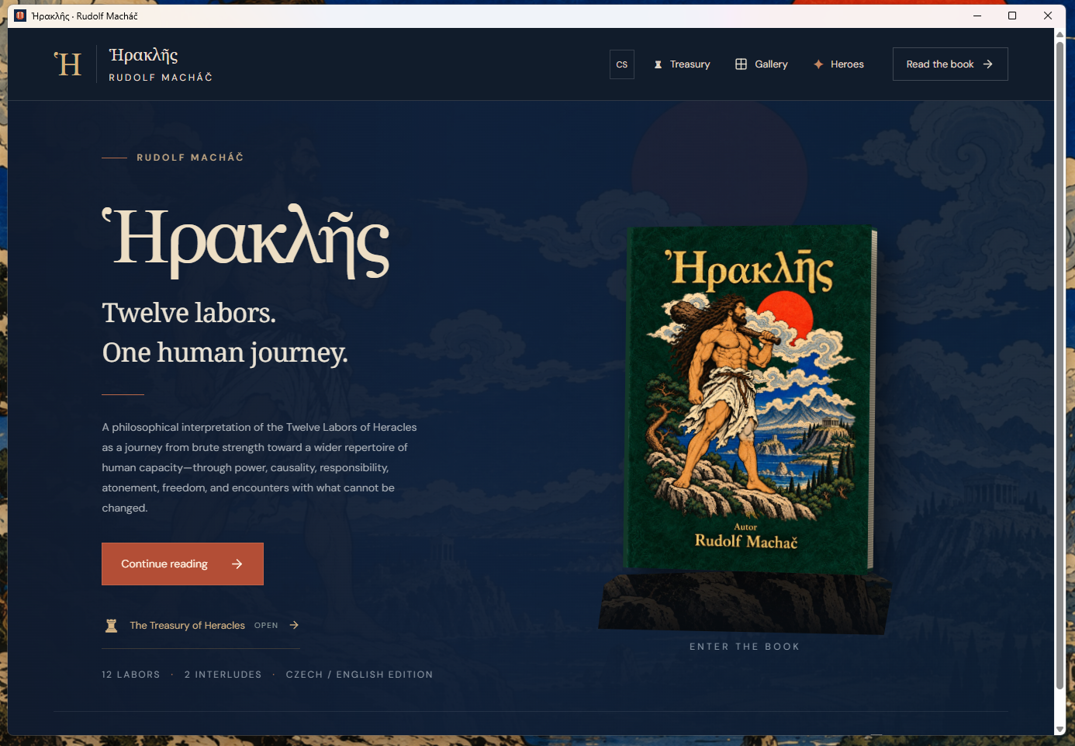Click the Continue reading button

pos(182,564)
